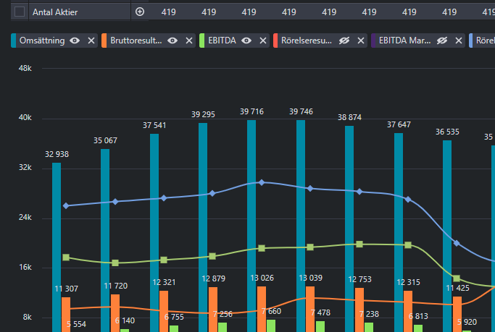
Task: Click the orange Bruttoresultat color swatch
Action: point(104,41)
